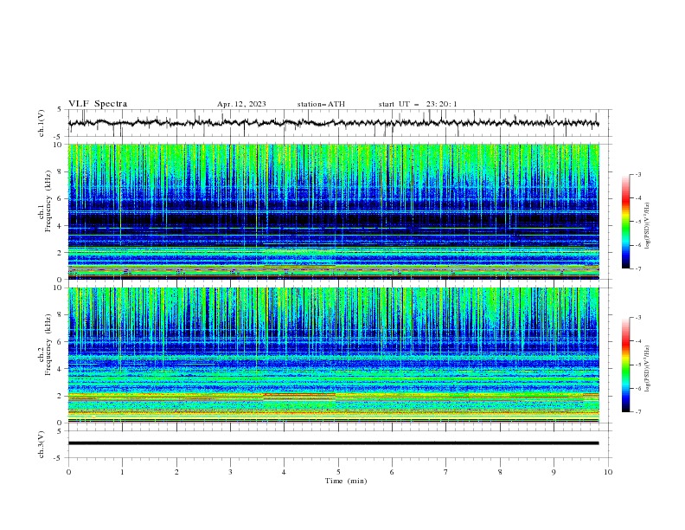The width and height of the screenshot is (685, 530).
Task: Click the "start UT = 23:20:1" text
Action: click(418, 104)
